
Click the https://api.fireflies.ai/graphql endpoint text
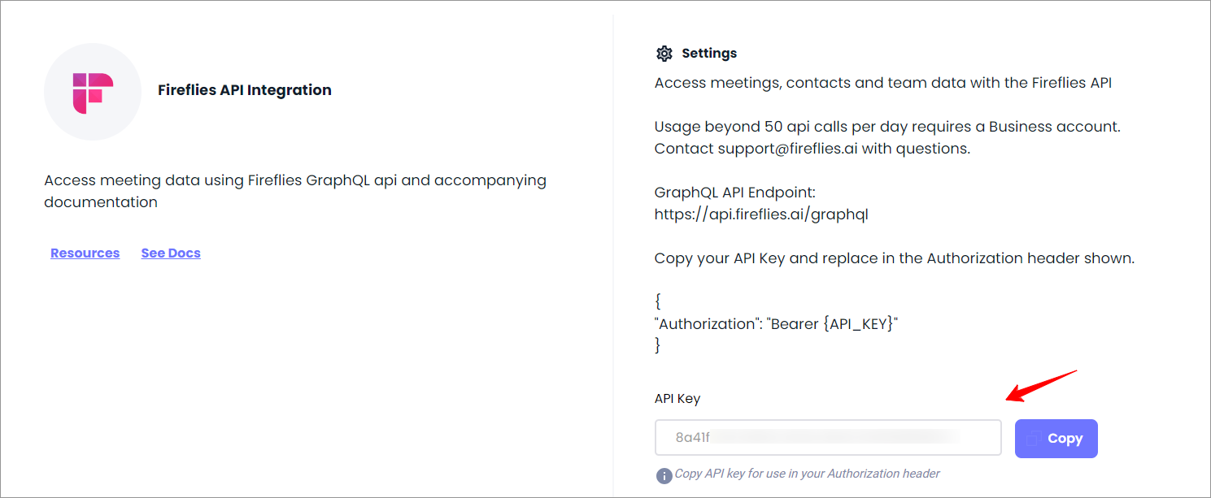(x=762, y=214)
